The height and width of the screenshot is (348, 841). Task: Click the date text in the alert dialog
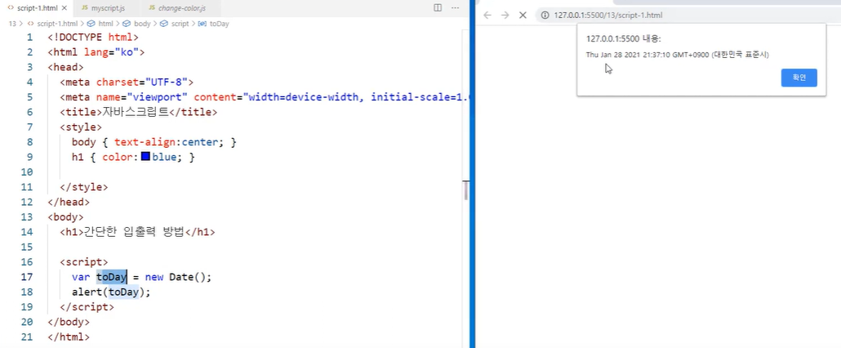click(678, 55)
